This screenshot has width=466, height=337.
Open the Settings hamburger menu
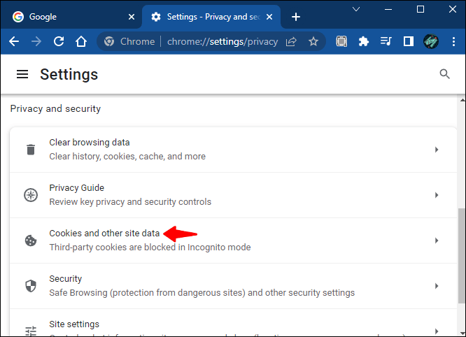point(22,74)
